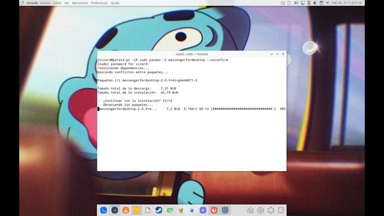The height and width of the screenshot is (216, 384).
Task: Open the small yellow figure icon in dock
Action: tap(181, 210)
